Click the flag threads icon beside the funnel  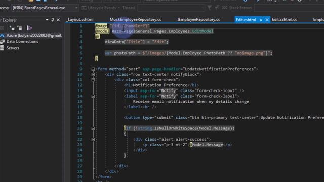click(217, 8)
